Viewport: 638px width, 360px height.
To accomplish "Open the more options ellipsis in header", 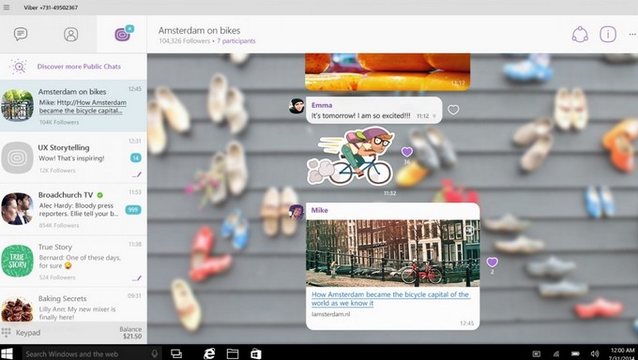I will tap(631, 35).
